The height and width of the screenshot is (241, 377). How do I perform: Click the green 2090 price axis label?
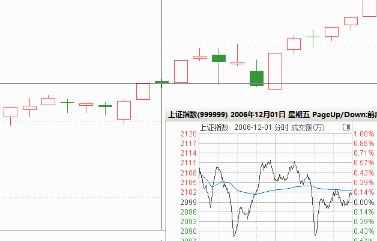click(189, 231)
